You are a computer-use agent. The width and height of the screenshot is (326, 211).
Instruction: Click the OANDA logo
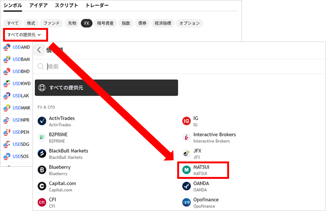tap(187, 186)
